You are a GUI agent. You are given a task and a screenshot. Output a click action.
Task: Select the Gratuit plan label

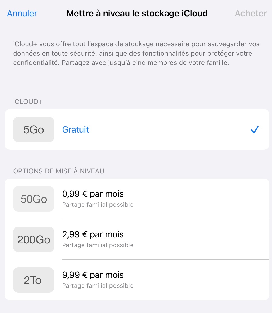(76, 129)
